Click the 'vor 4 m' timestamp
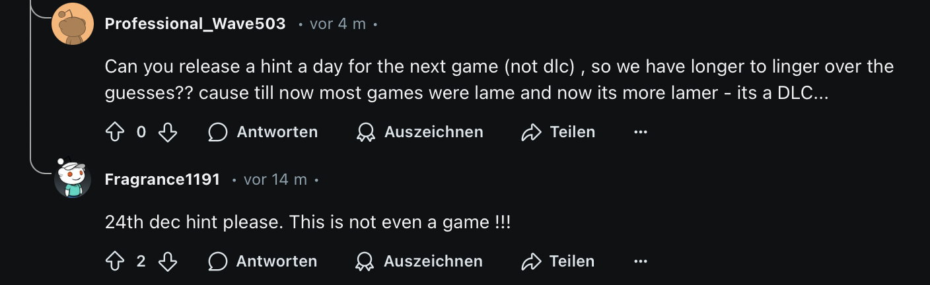The height and width of the screenshot is (285, 930). point(338,24)
